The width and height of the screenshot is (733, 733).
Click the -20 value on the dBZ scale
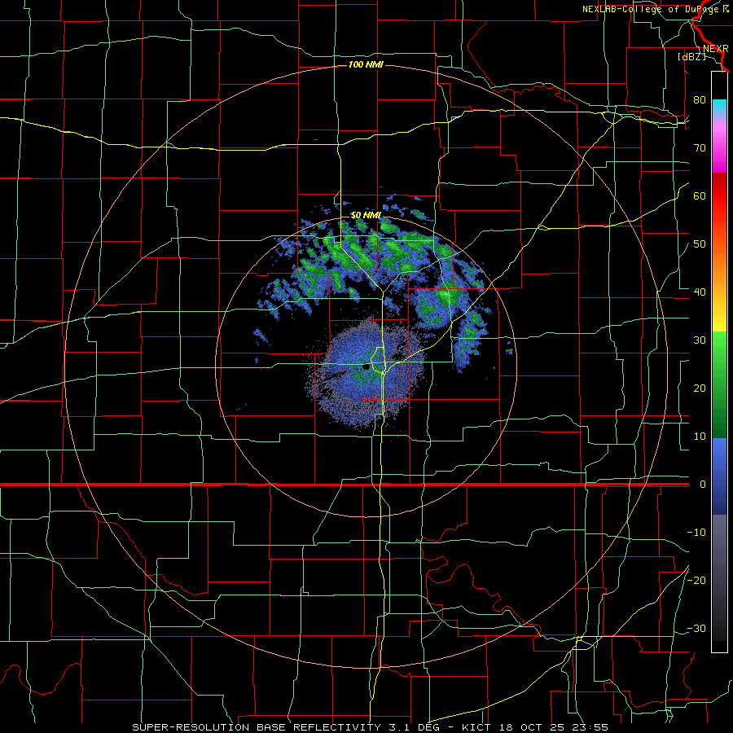point(696,580)
